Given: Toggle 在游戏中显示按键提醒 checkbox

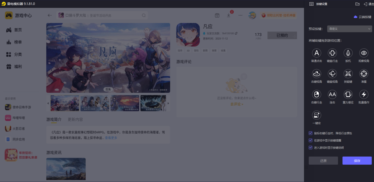Looking at the screenshot, I should pos(311,140).
